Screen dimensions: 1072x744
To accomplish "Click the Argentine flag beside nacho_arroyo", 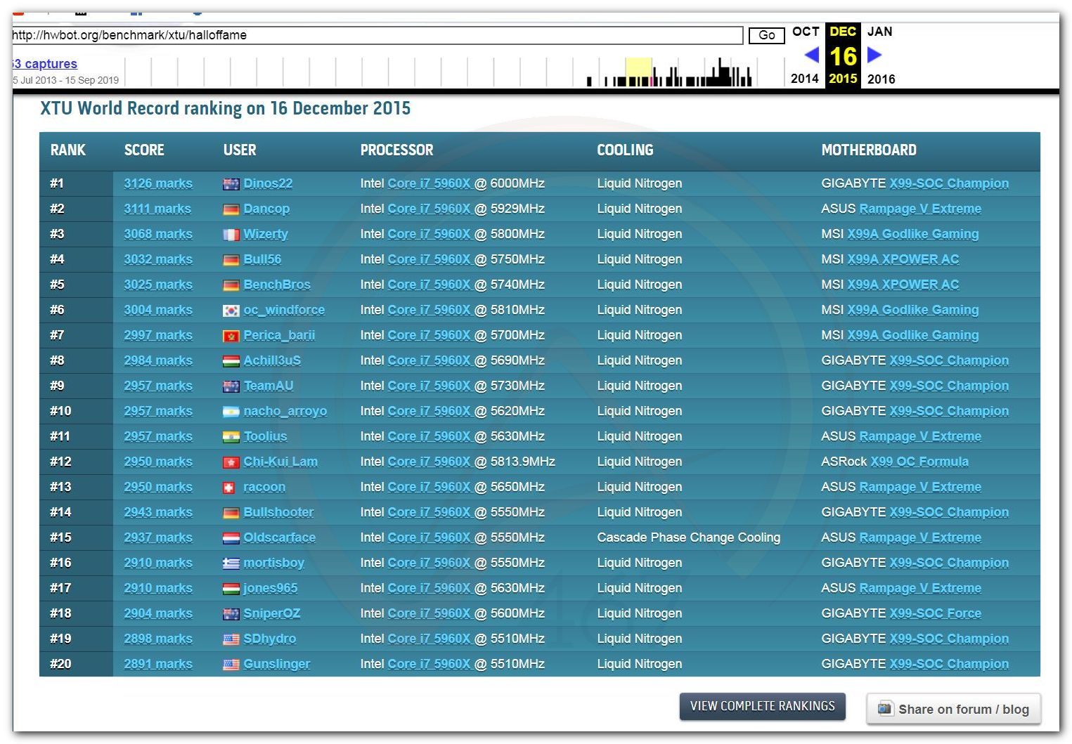I will coord(231,412).
